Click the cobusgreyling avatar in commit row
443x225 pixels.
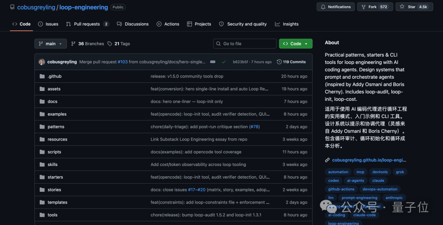pos(42,62)
